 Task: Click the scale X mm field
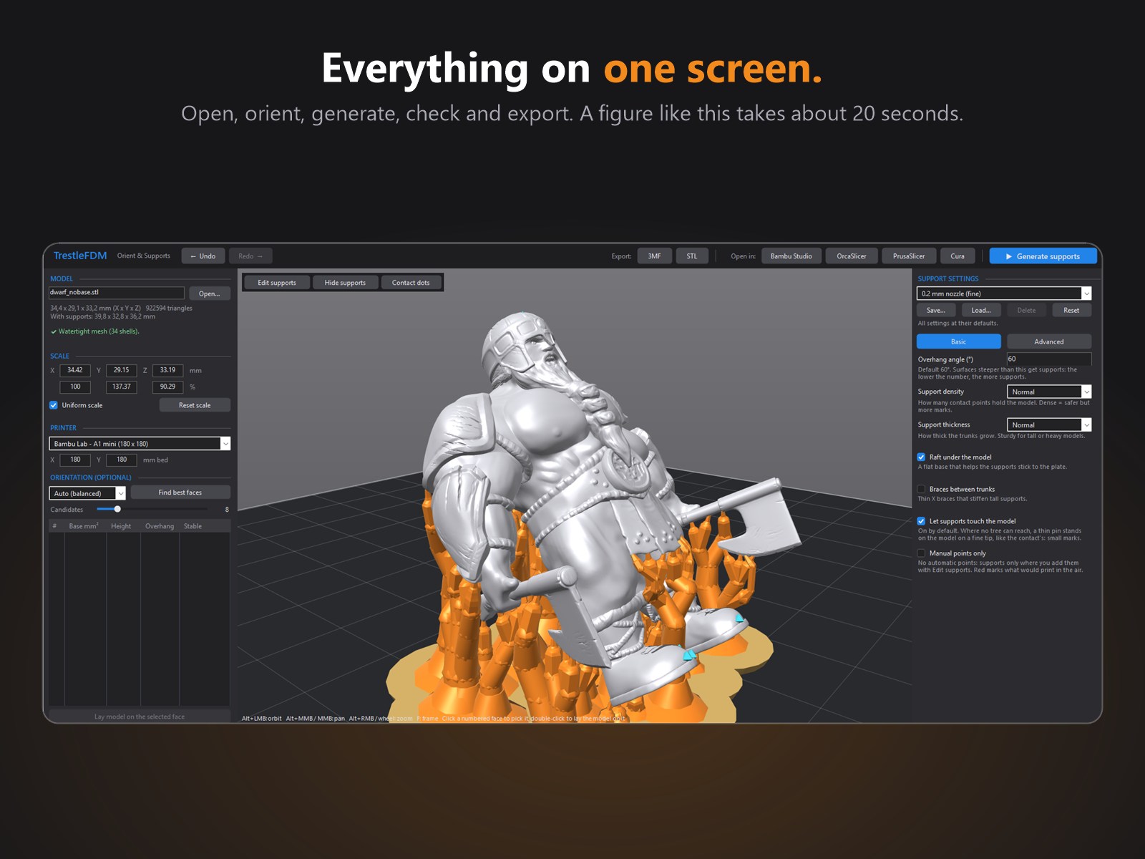pos(75,370)
